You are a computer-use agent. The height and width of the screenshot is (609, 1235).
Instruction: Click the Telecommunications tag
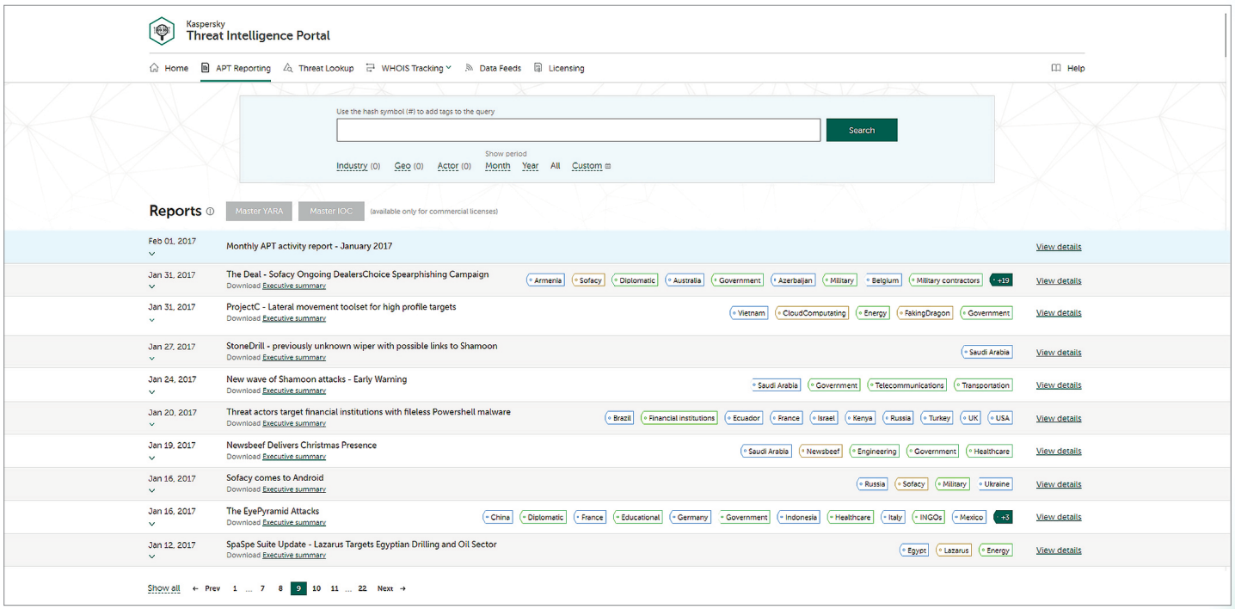(907, 385)
